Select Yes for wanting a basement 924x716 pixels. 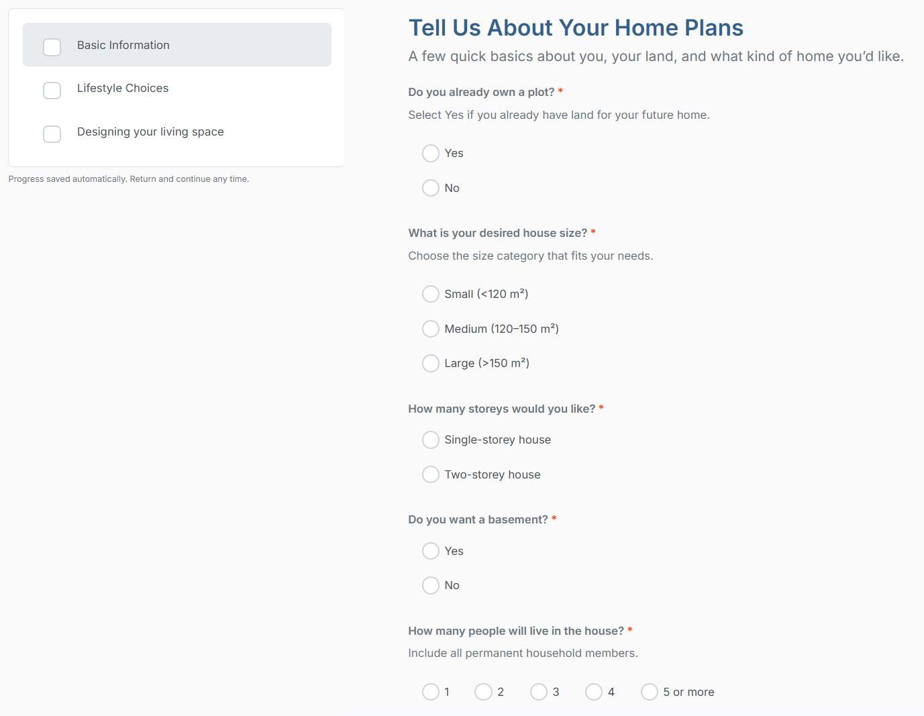click(431, 551)
